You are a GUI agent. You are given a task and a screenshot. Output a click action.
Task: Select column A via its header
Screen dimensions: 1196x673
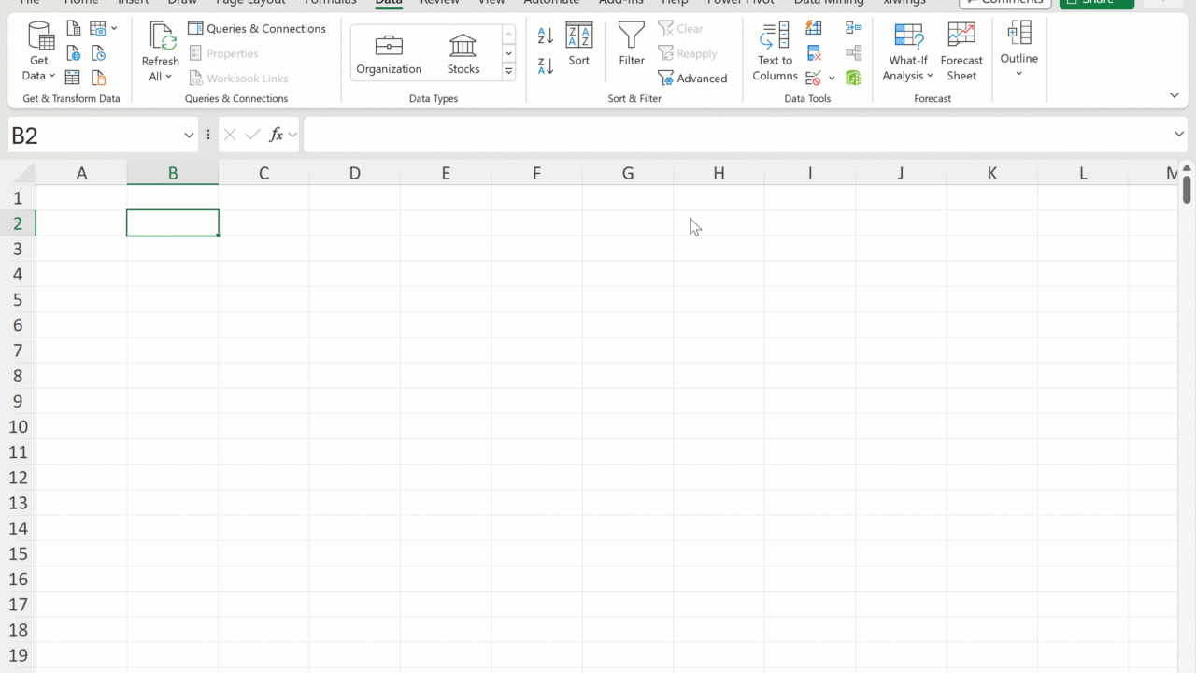(81, 173)
